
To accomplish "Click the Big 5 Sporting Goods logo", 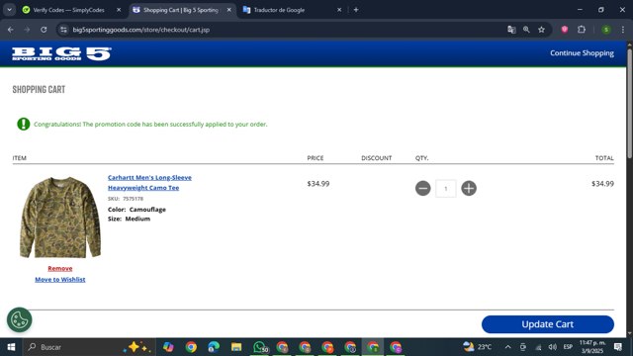I will 61,53.
